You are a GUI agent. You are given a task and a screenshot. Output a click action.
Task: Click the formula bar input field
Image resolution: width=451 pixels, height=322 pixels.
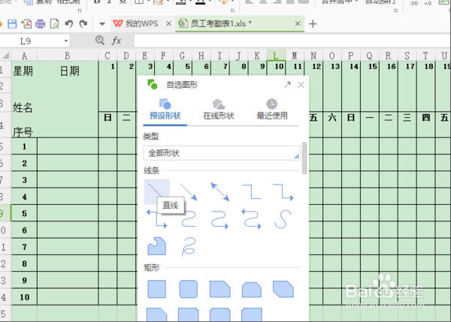tap(292, 41)
